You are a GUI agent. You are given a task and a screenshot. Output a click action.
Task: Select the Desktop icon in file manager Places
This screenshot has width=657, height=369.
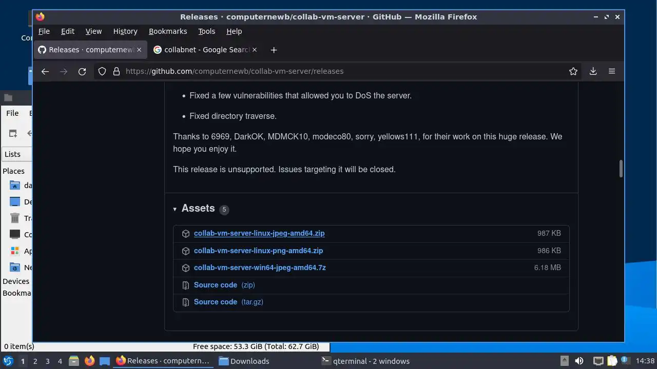coord(15,202)
